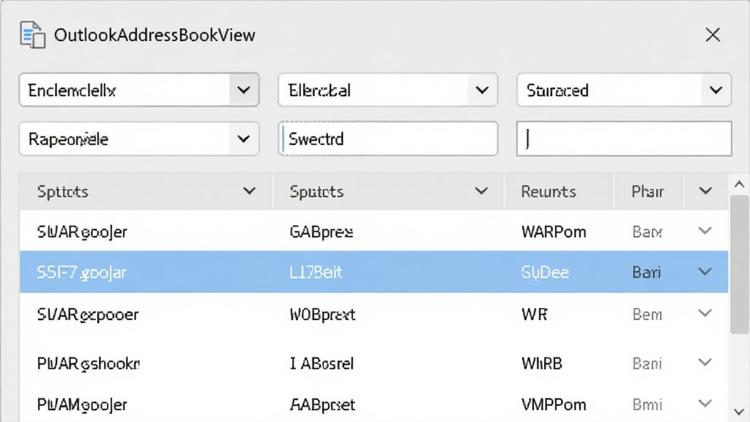The image size is (750, 422).
Task: Click the OutlookAddressBookView document icon
Action: click(32, 34)
